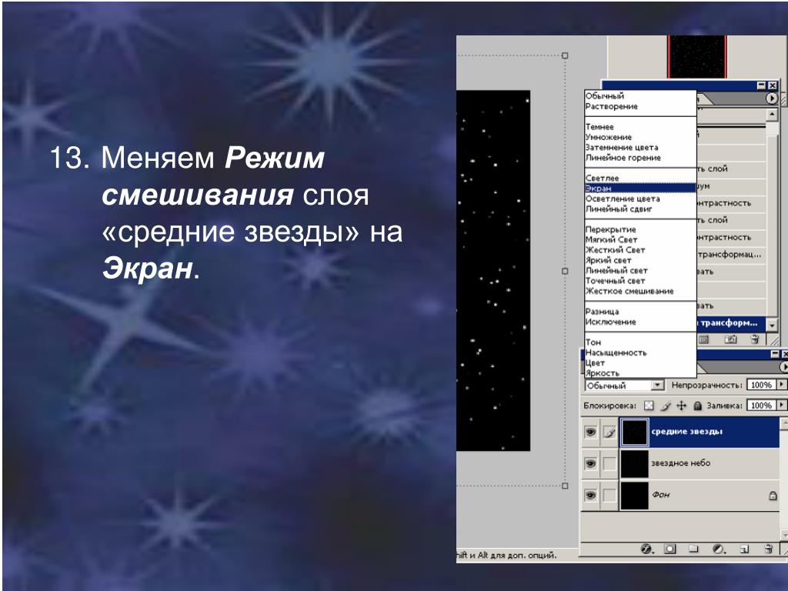
Task: Choose the Растворение blend mode
Action: (x=639, y=106)
